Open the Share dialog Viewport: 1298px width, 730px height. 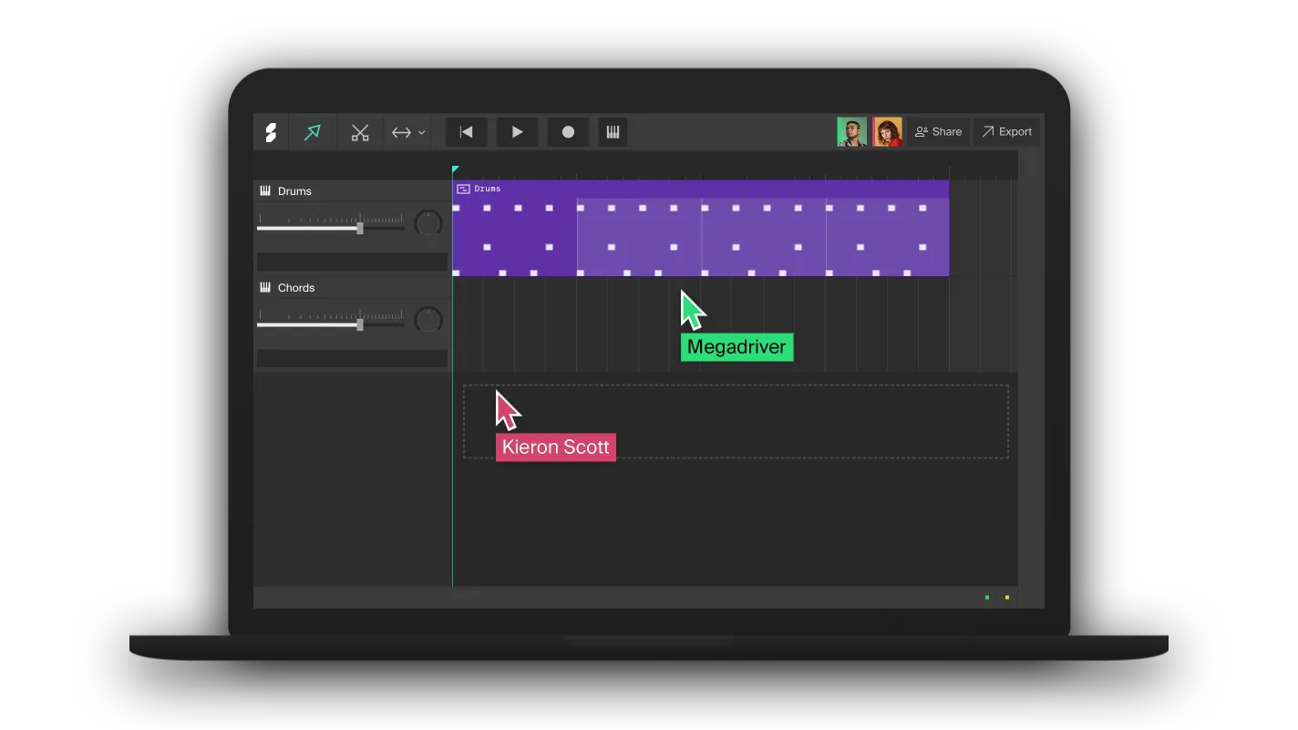click(x=938, y=131)
